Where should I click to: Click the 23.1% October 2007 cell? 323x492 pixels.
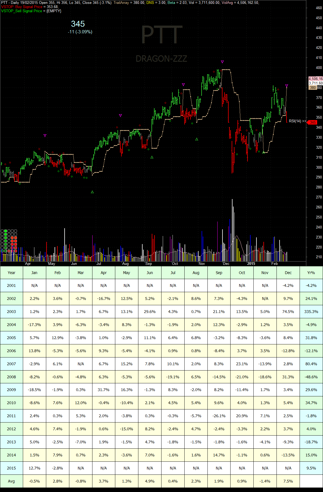[242, 364]
